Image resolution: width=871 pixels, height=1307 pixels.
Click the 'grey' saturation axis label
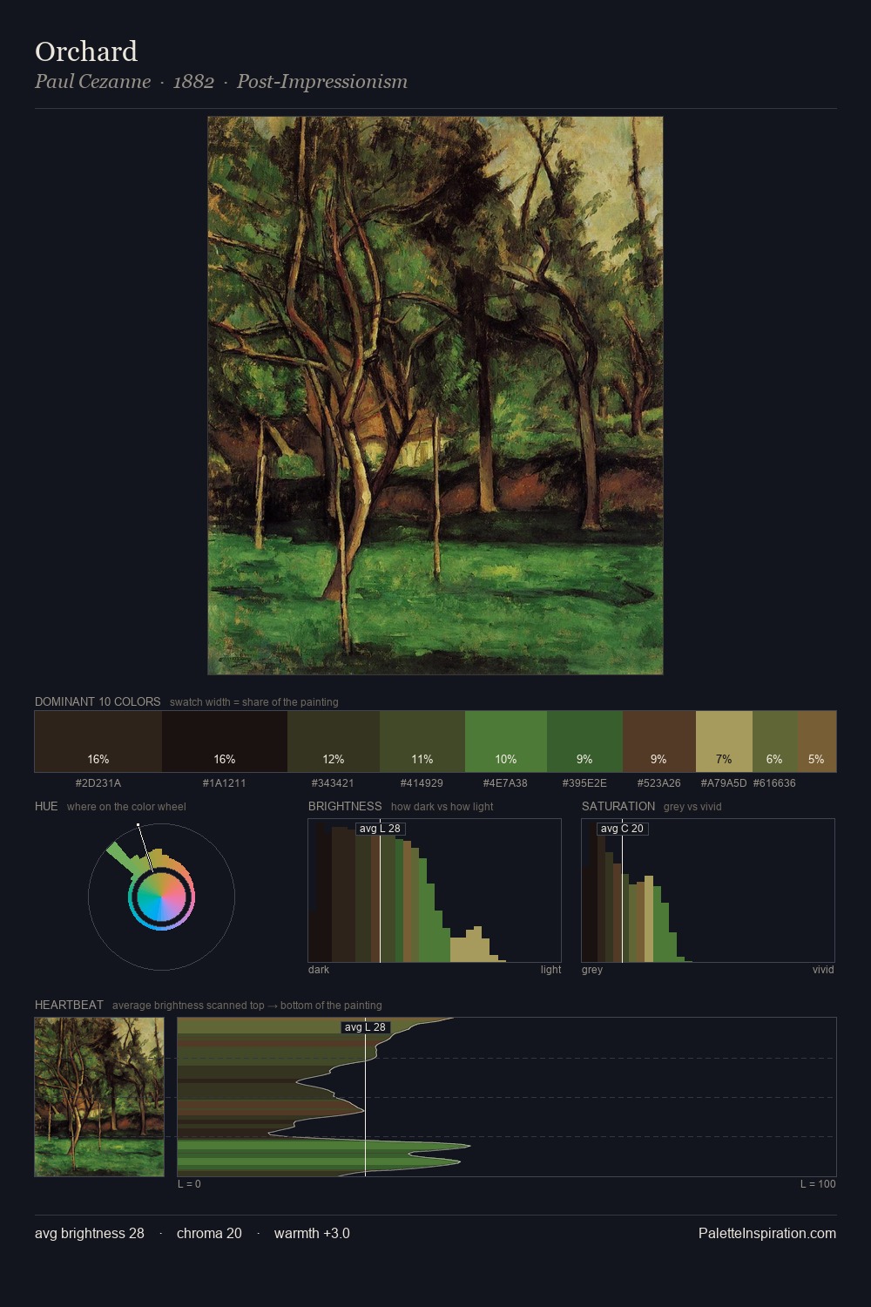(x=592, y=970)
